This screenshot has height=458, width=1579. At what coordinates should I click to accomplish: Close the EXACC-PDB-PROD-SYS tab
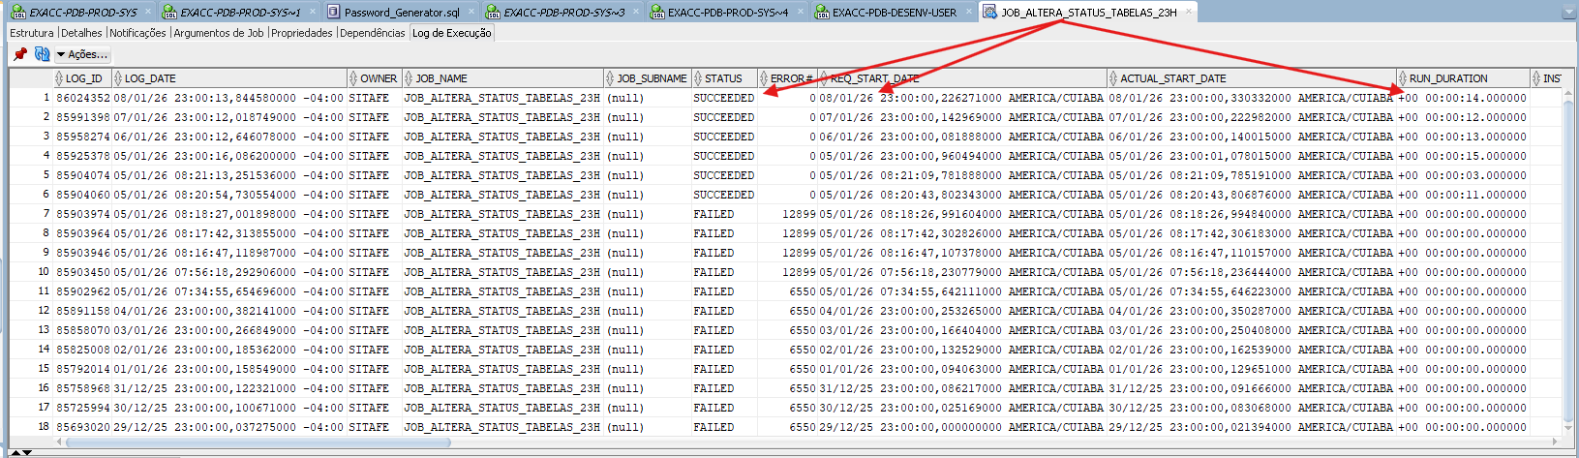click(147, 12)
